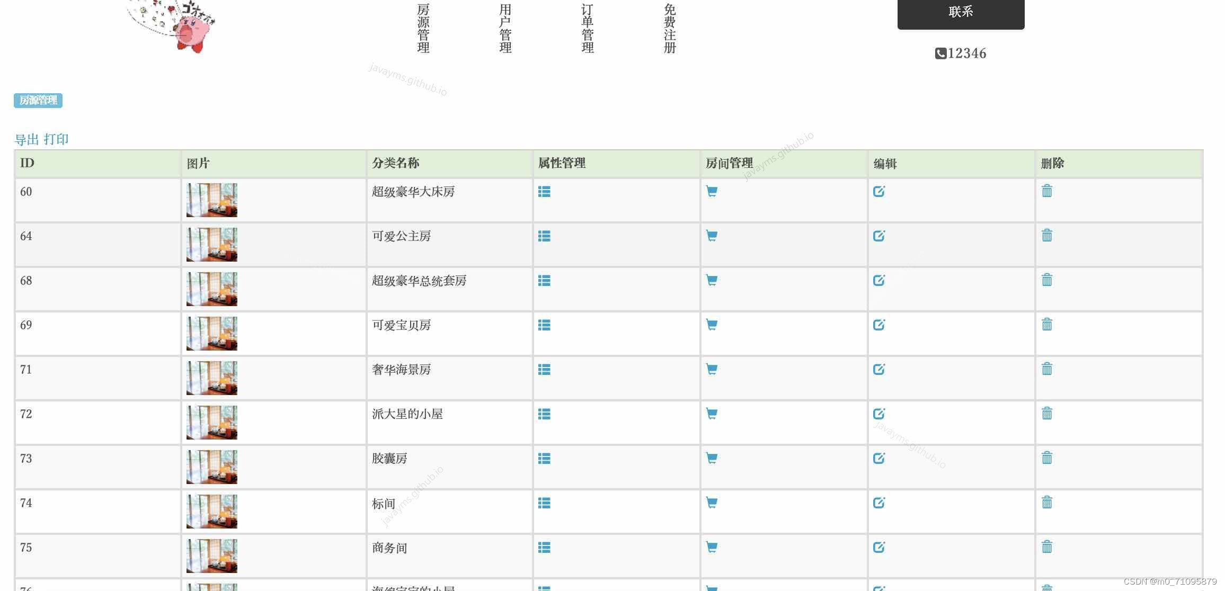Open the 订单管理 menu
The width and height of the screenshot is (1225, 591).
click(x=587, y=29)
